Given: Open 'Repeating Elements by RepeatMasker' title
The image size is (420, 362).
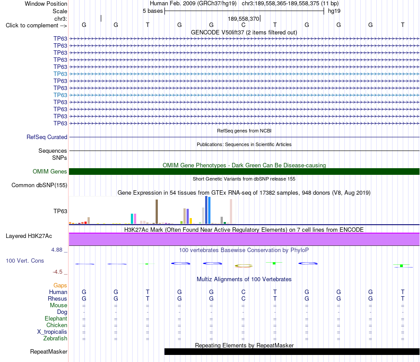Looking at the screenshot, I should (x=244, y=345).
